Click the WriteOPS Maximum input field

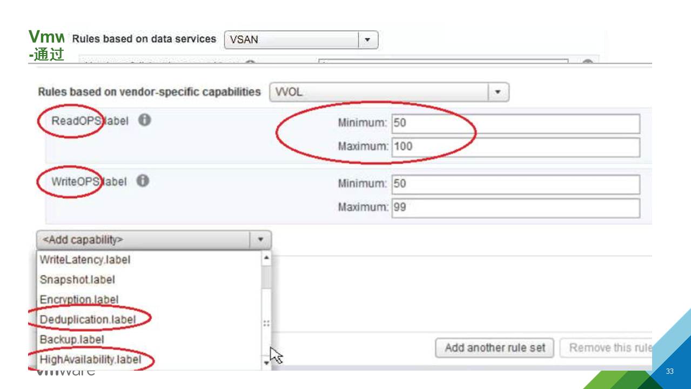(515, 208)
